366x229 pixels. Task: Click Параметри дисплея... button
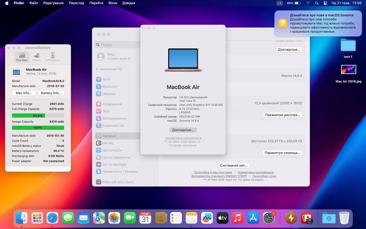pyautogui.click(x=282, y=115)
